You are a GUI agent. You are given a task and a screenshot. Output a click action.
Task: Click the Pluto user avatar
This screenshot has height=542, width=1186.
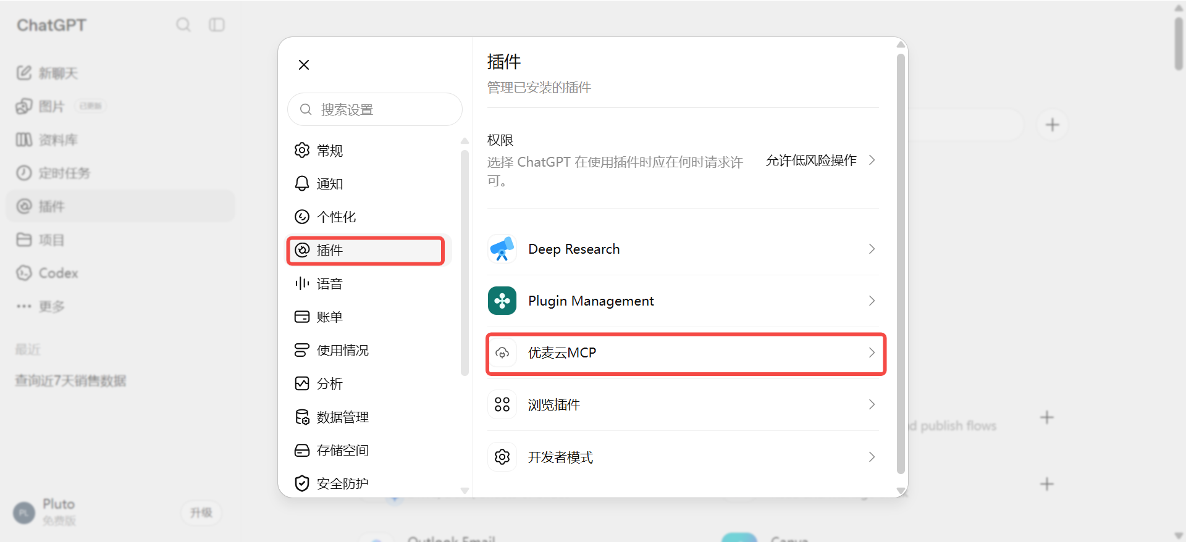click(24, 512)
